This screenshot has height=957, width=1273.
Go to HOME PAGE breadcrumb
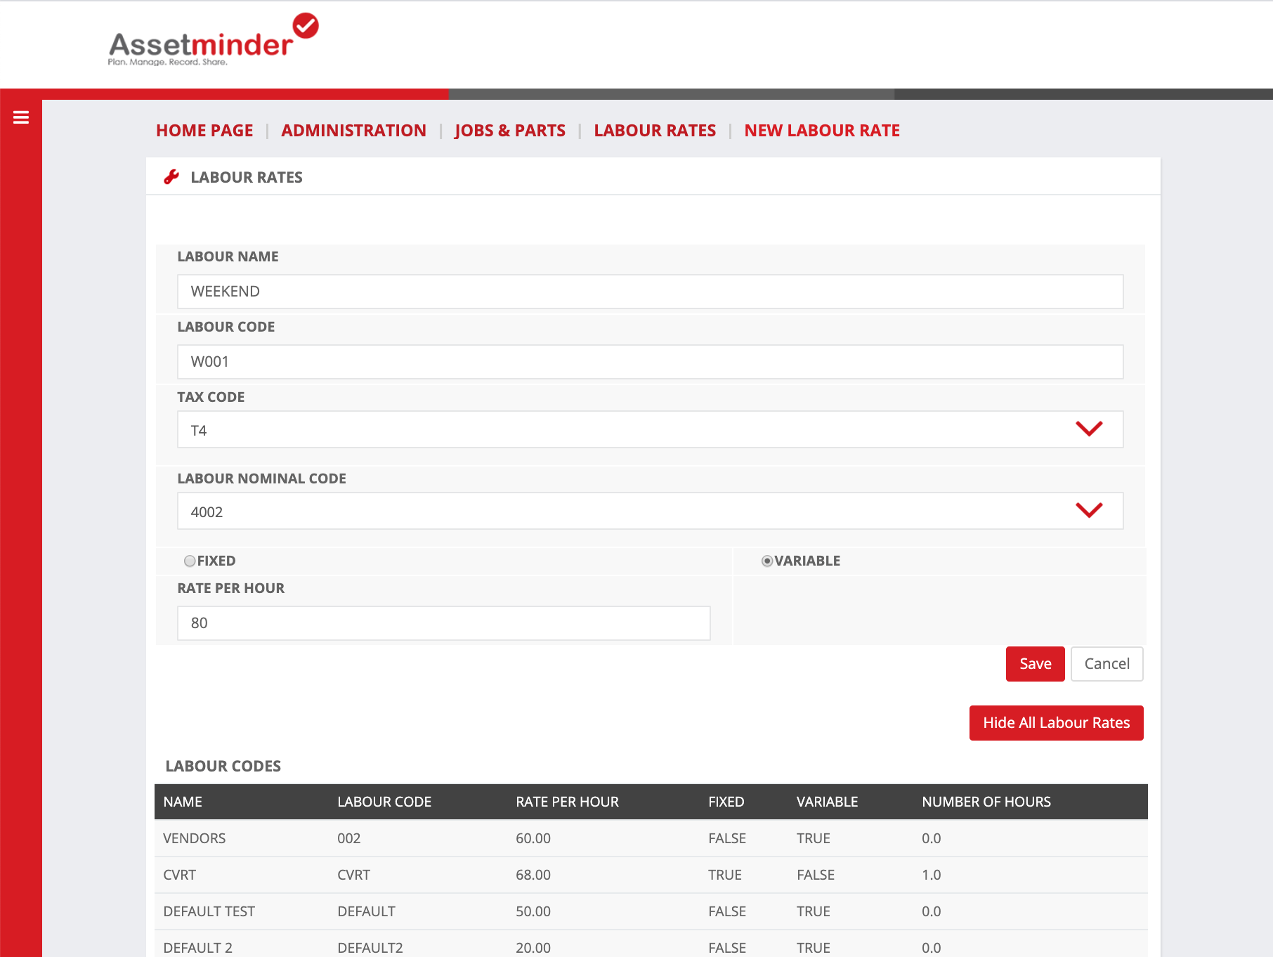point(204,131)
